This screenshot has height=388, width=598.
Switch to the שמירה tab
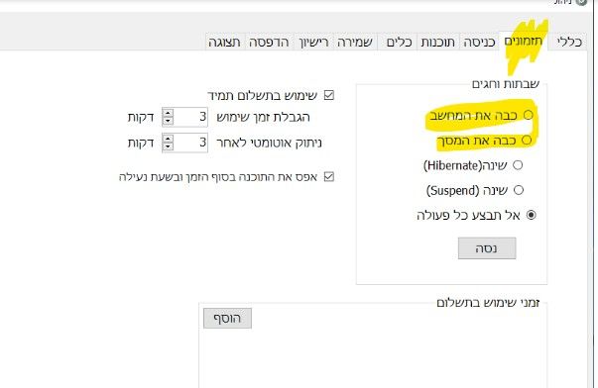click(355, 42)
